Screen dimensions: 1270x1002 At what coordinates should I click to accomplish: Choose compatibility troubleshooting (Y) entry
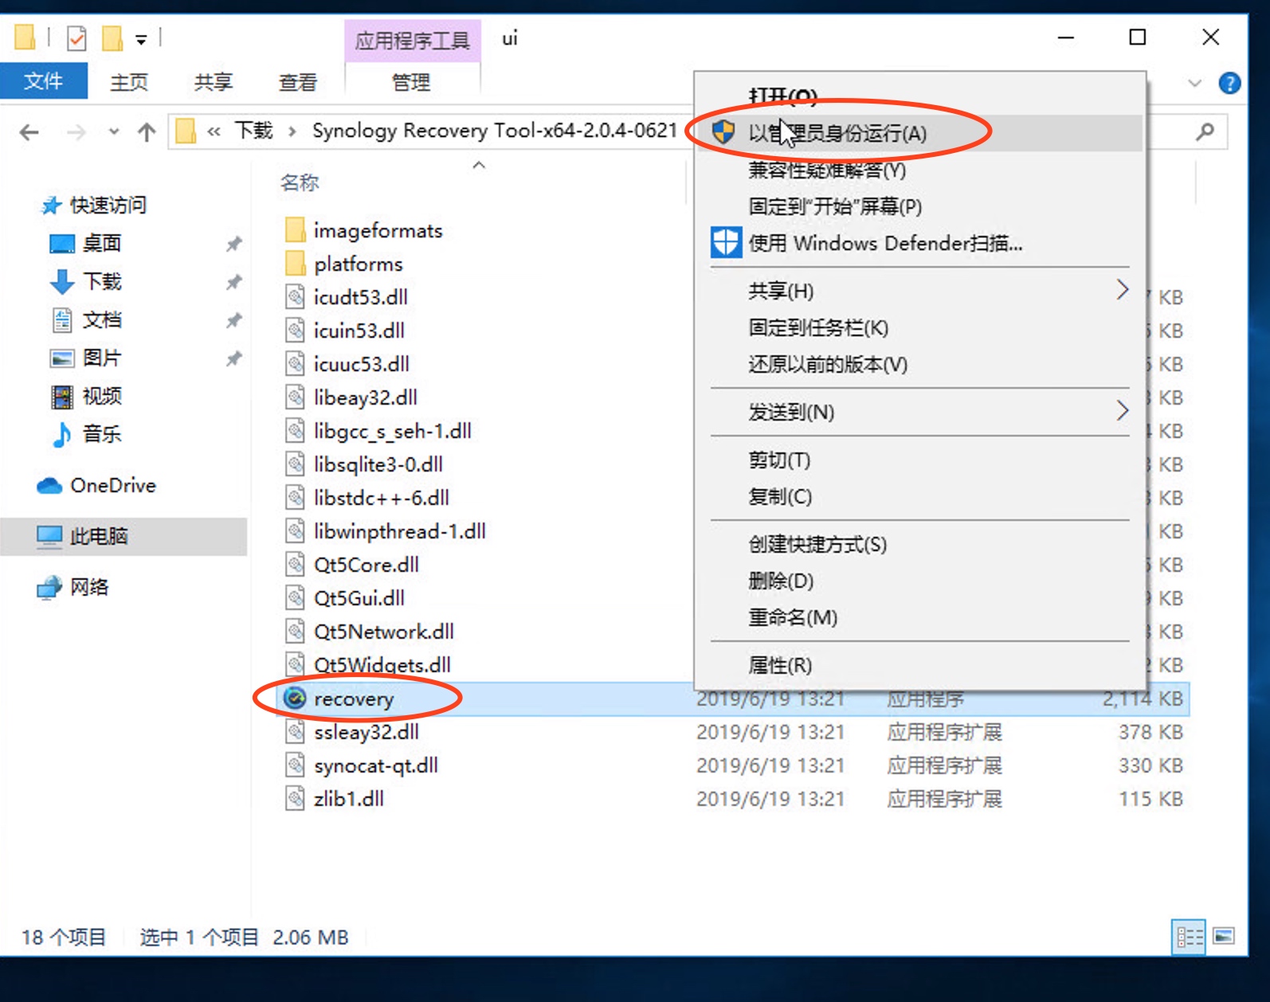tap(919, 170)
